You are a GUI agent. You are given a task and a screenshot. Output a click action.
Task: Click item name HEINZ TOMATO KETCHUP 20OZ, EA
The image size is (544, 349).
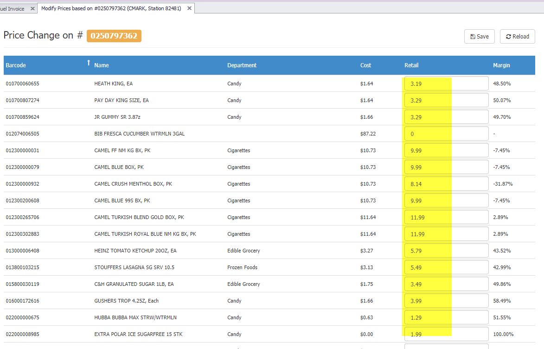pos(135,251)
